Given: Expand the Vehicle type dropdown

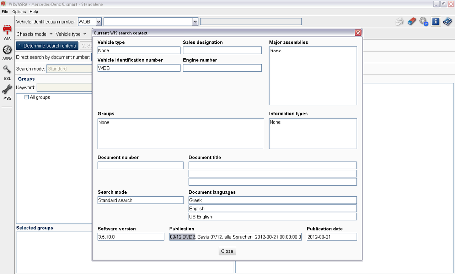Looking at the screenshot, I should [x=71, y=34].
